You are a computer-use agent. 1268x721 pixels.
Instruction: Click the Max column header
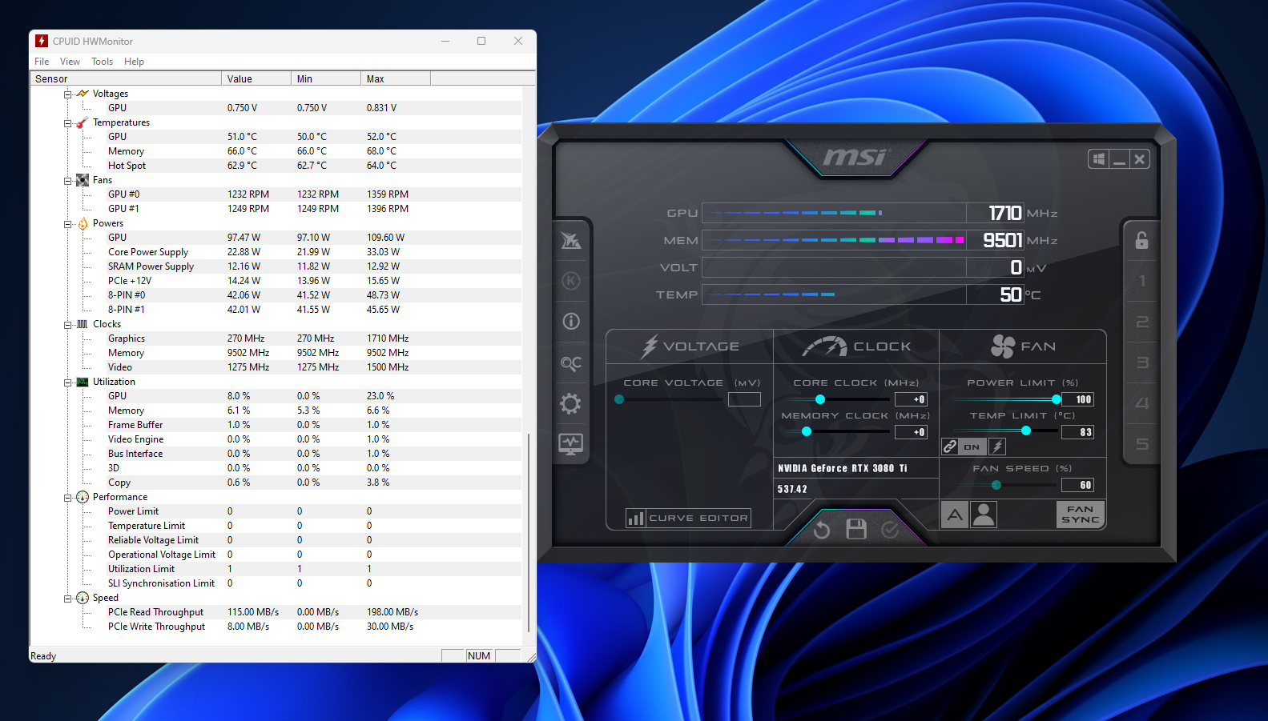pyautogui.click(x=396, y=78)
